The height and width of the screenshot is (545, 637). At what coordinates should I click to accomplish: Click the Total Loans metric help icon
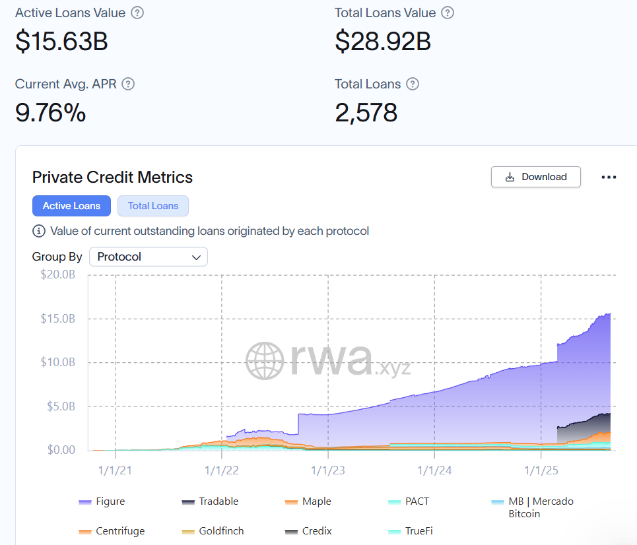413,84
